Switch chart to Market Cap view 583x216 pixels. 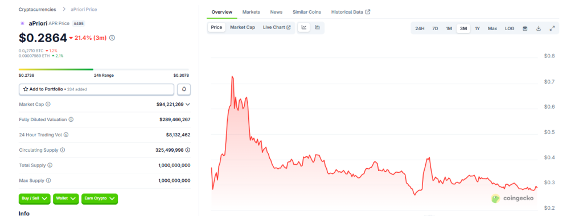point(243,27)
